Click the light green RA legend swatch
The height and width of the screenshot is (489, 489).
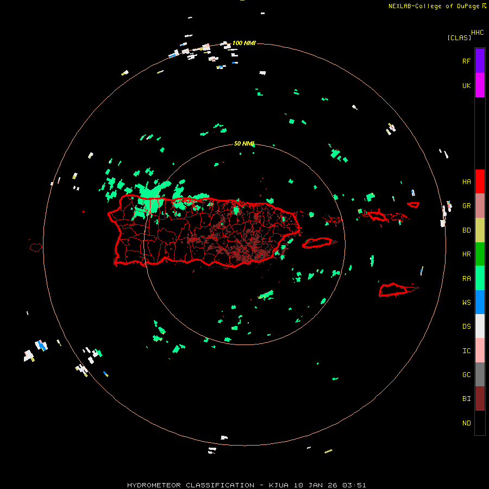[x=480, y=278]
